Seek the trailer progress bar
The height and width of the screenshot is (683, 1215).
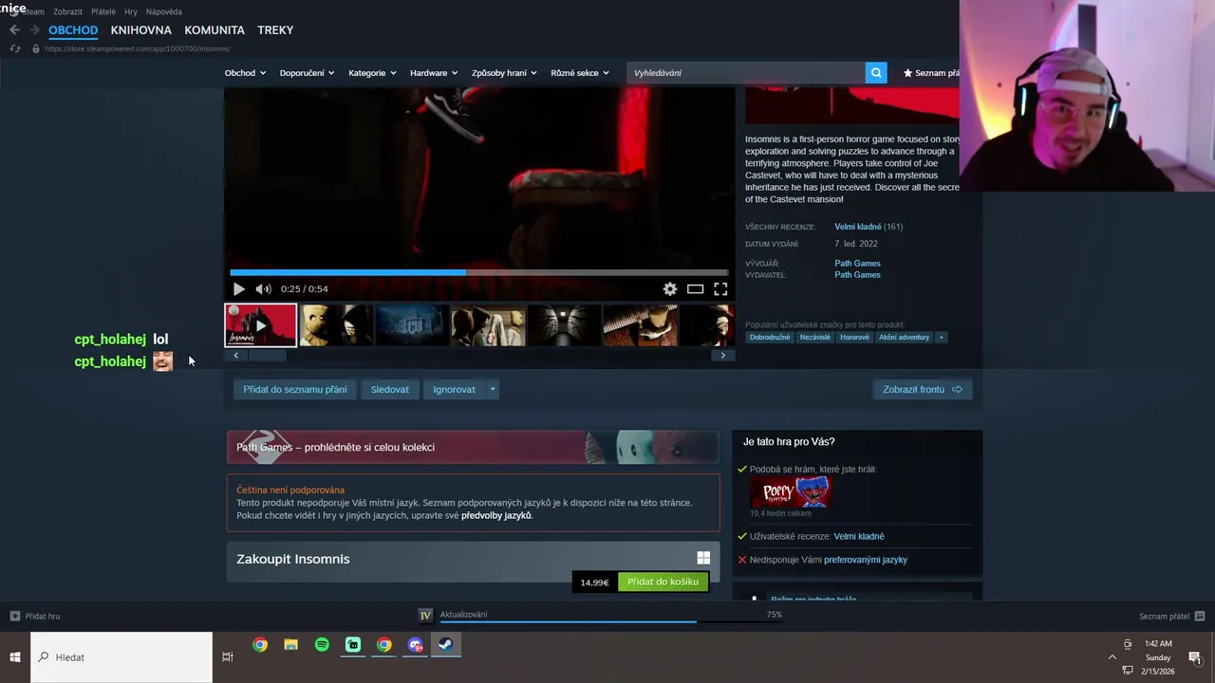[479, 272]
